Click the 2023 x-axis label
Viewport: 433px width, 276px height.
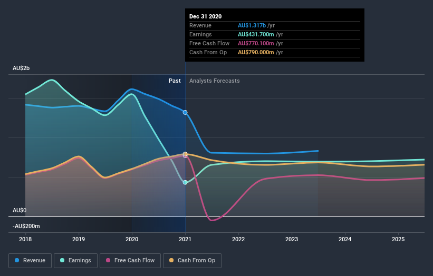click(292, 239)
